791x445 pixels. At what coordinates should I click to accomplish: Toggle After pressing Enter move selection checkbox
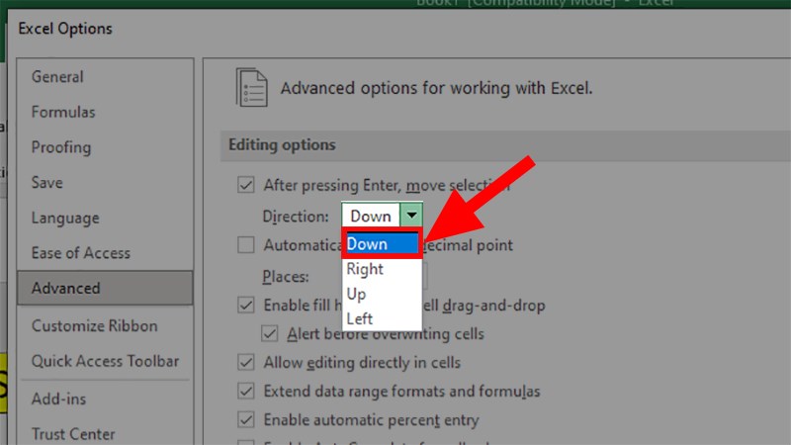click(x=246, y=185)
